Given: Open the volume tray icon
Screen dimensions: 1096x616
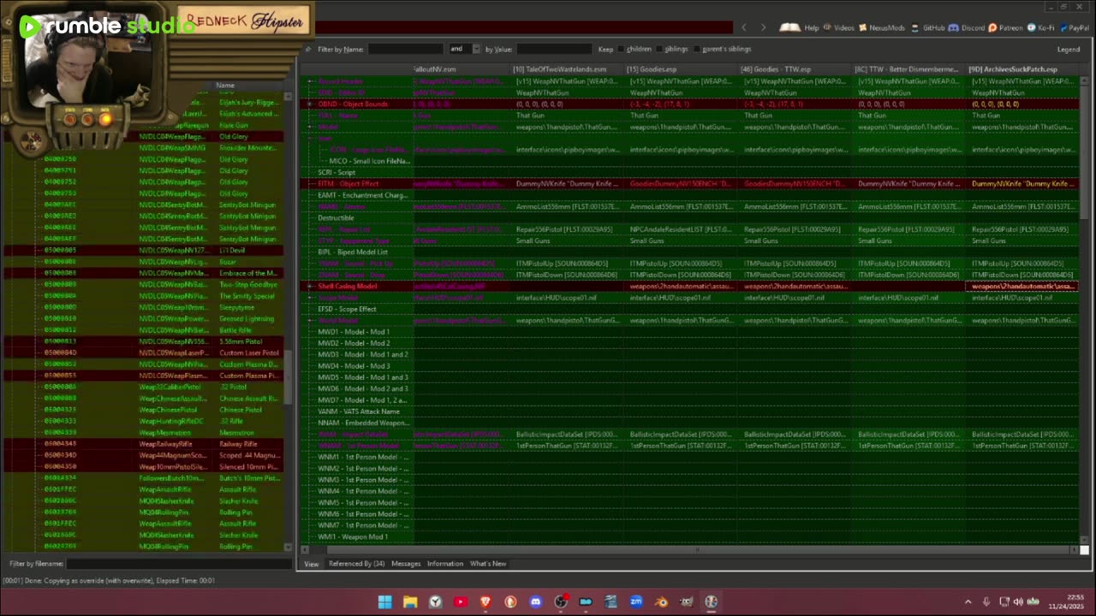Looking at the screenshot, I should (1018, 601).
